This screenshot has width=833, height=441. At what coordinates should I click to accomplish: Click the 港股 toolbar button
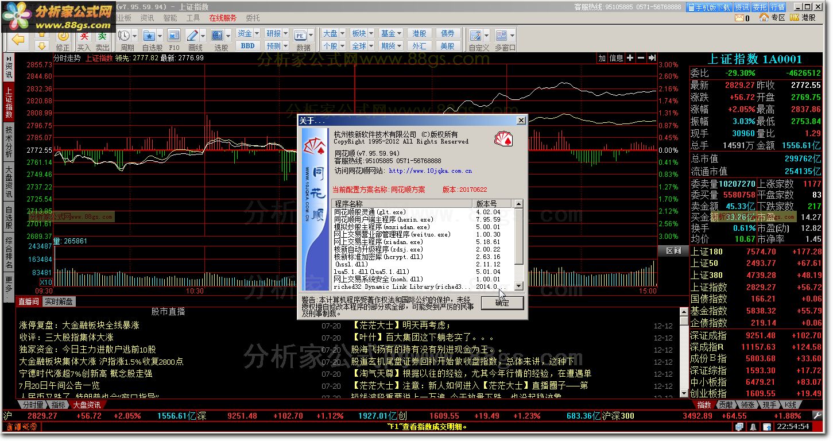coord(420,33)
